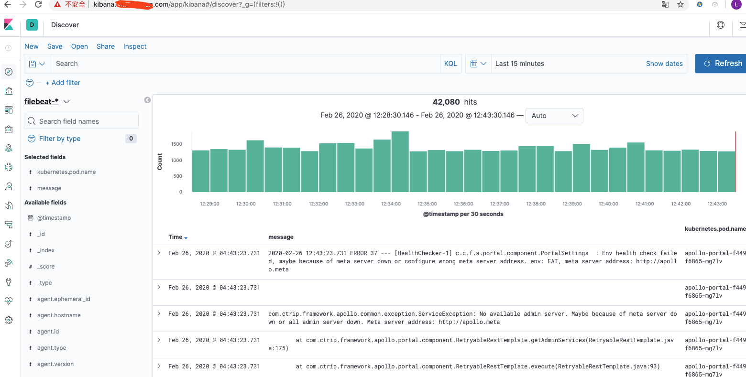Toggle the KQL query language switch
Screen dimensions: 746x377
tap(450, 64)
